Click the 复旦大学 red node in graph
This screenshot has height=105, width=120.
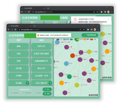pos(72,56)
